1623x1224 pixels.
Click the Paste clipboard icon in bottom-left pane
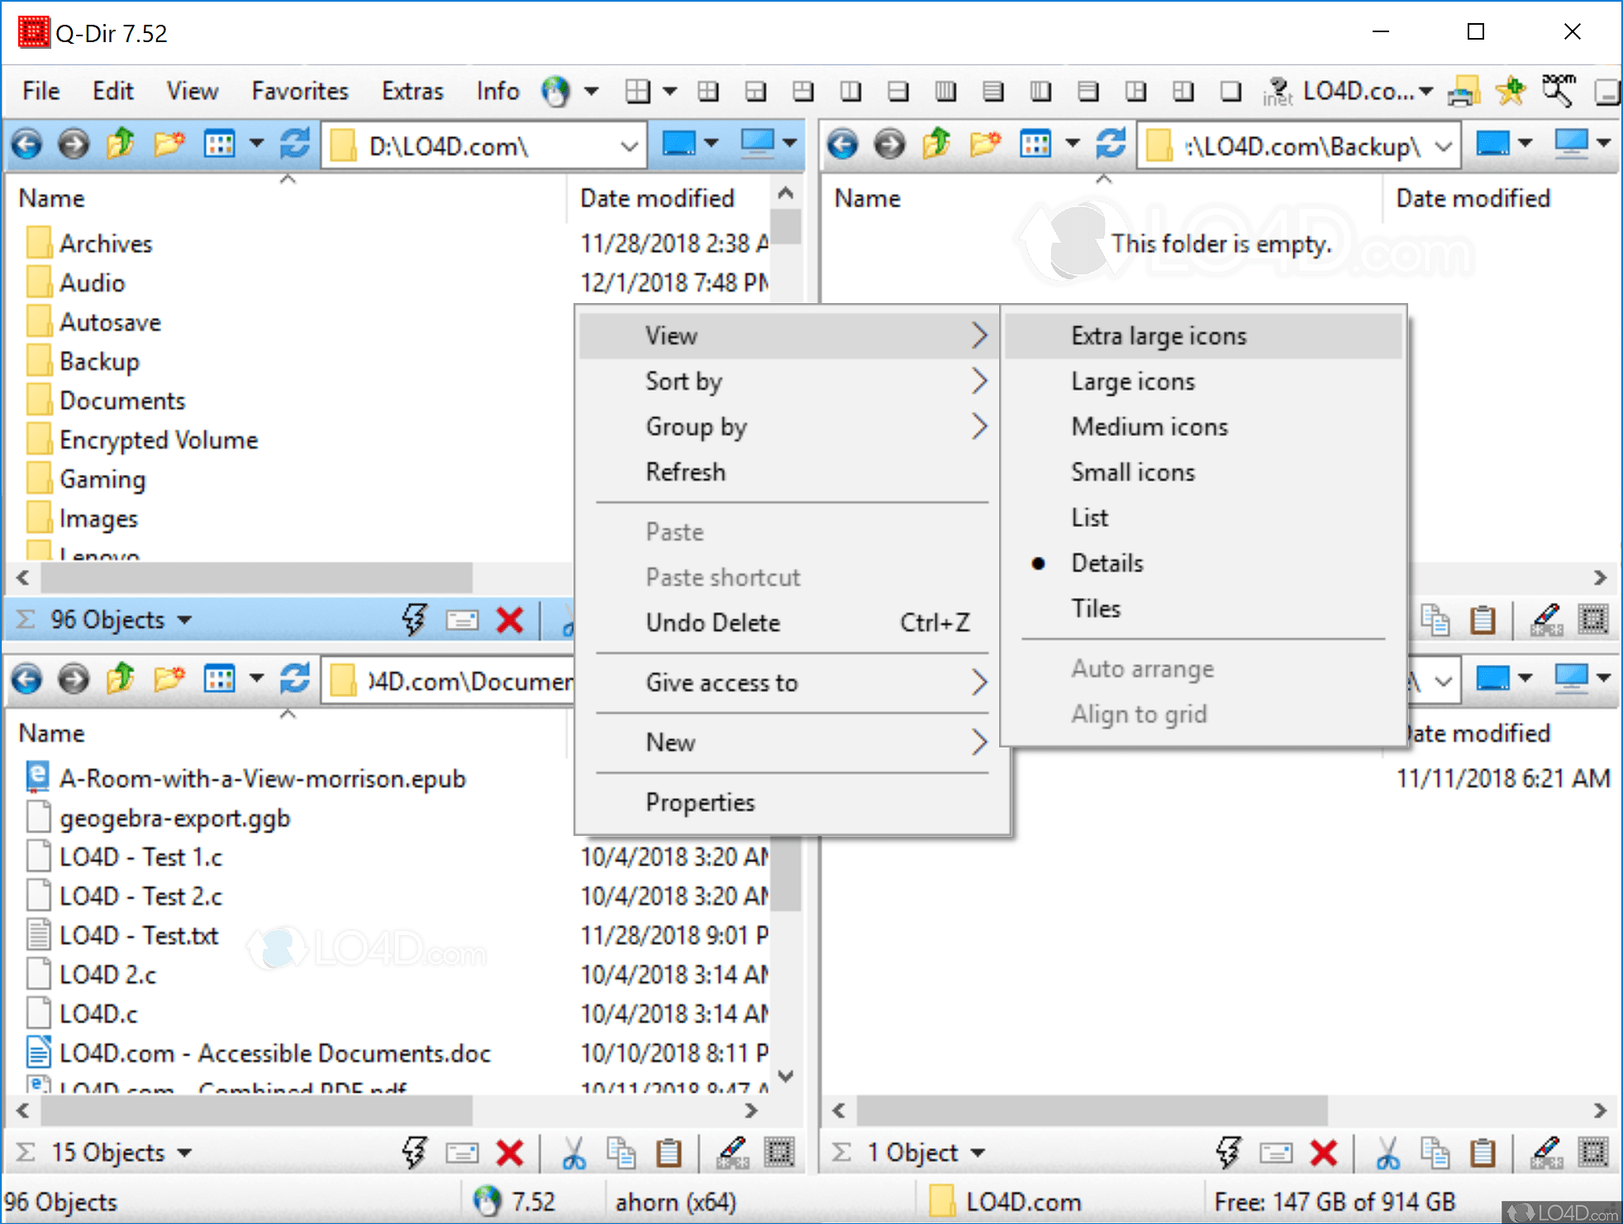(x=669, y=1153)
